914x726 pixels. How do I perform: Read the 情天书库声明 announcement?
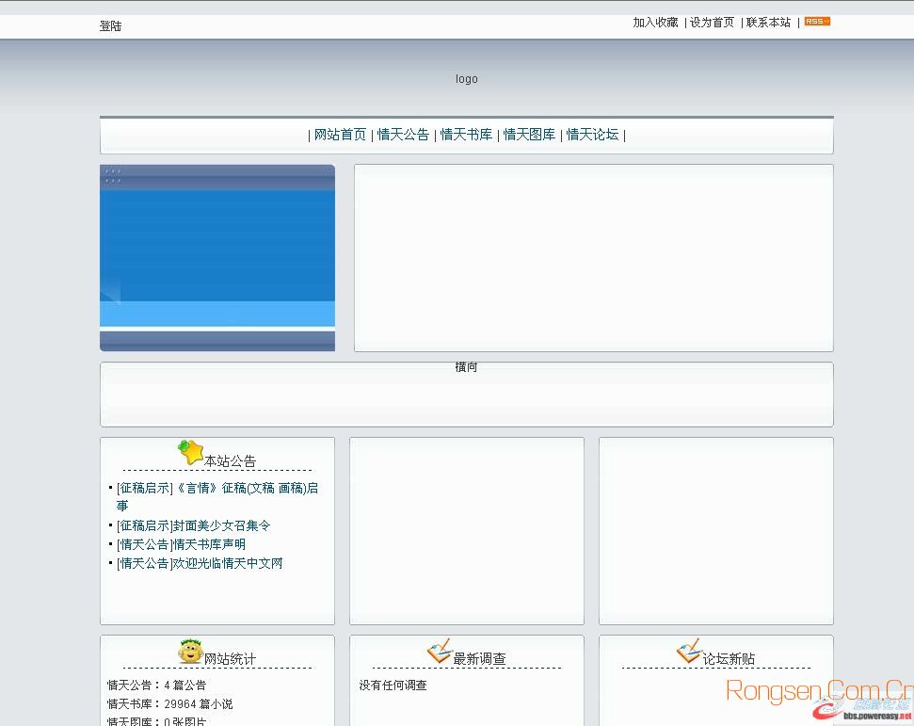point(181,545)
